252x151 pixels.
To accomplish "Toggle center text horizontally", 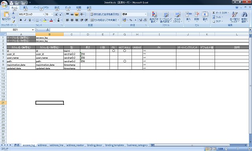I will 72,20.
